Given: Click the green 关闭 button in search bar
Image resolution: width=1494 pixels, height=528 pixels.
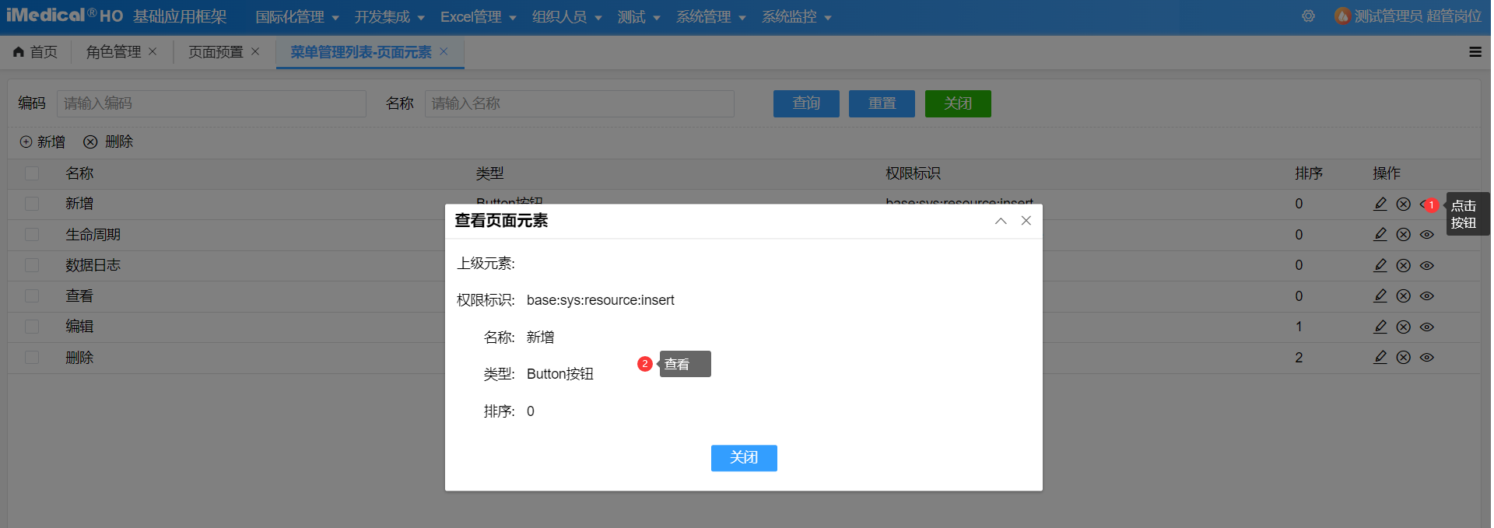Looking at the screenshot, I should point(958,103).
